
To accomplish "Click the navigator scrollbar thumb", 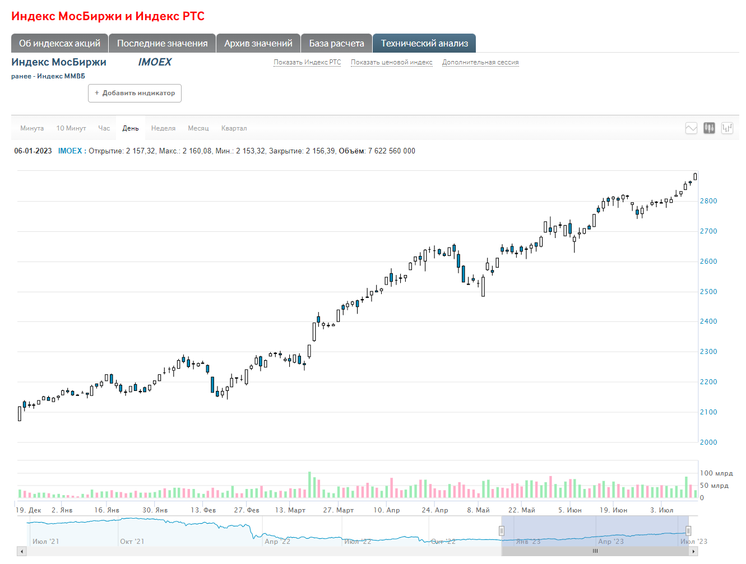I will [595, 552].
